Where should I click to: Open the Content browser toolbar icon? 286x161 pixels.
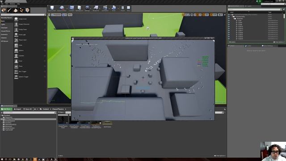coord(71,8)
